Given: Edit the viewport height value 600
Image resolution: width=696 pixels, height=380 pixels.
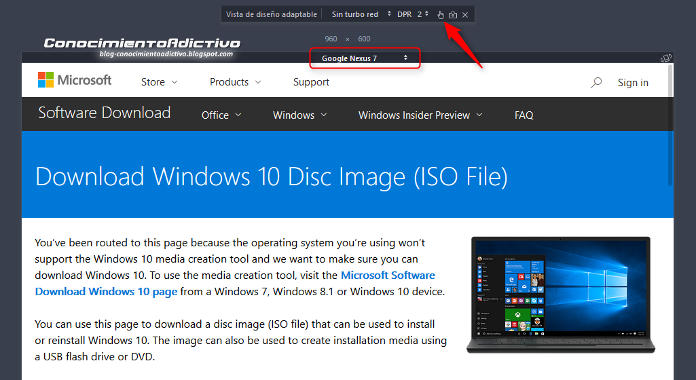Looking at the screenshot, I should click(x=364, y=39).
